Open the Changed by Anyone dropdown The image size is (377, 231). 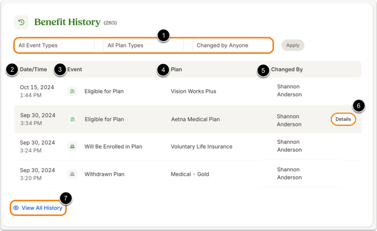(232, 45)
